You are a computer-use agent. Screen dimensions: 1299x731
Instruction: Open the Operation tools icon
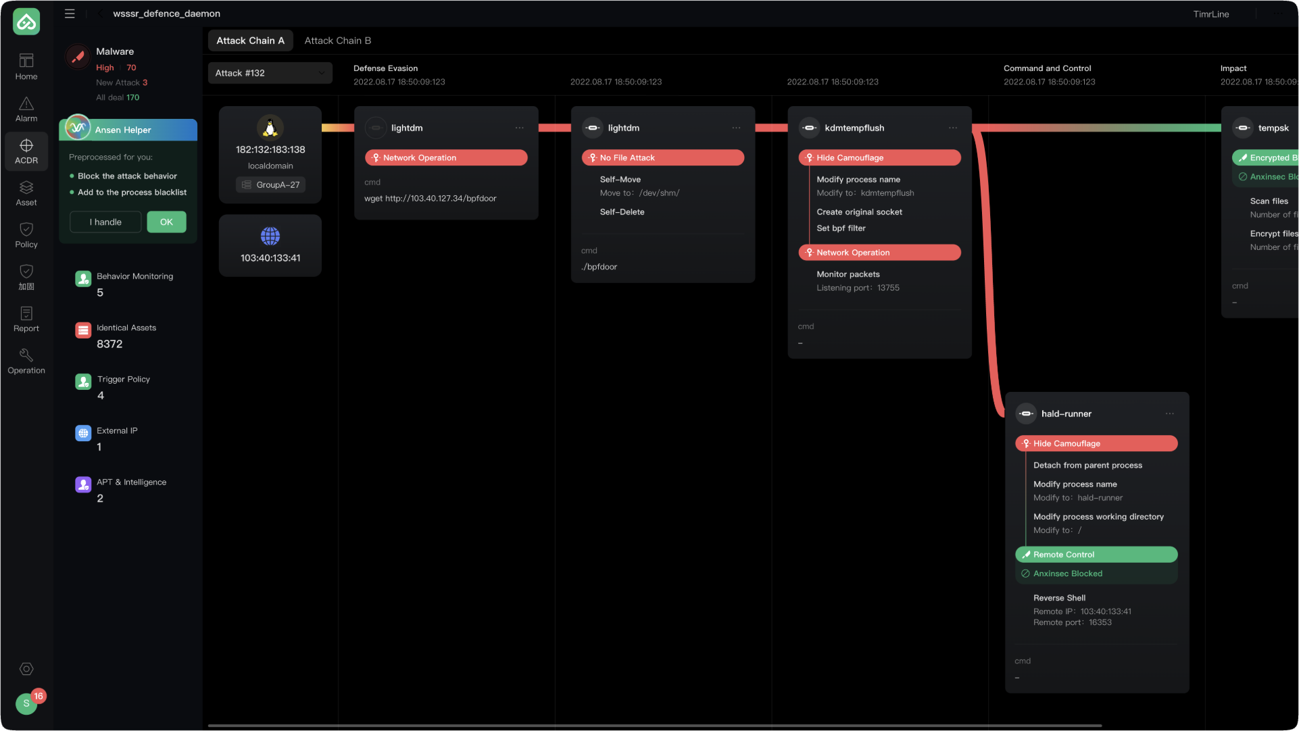pyautogui.click(x=26, y=361)
